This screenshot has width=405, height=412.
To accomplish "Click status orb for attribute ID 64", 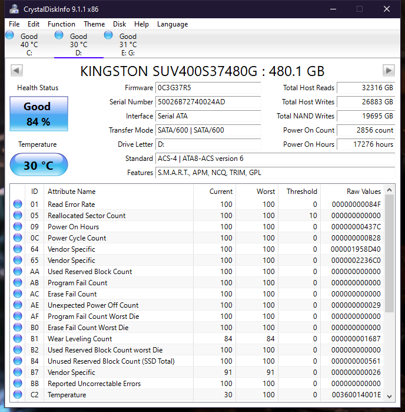I will point(18,249).
